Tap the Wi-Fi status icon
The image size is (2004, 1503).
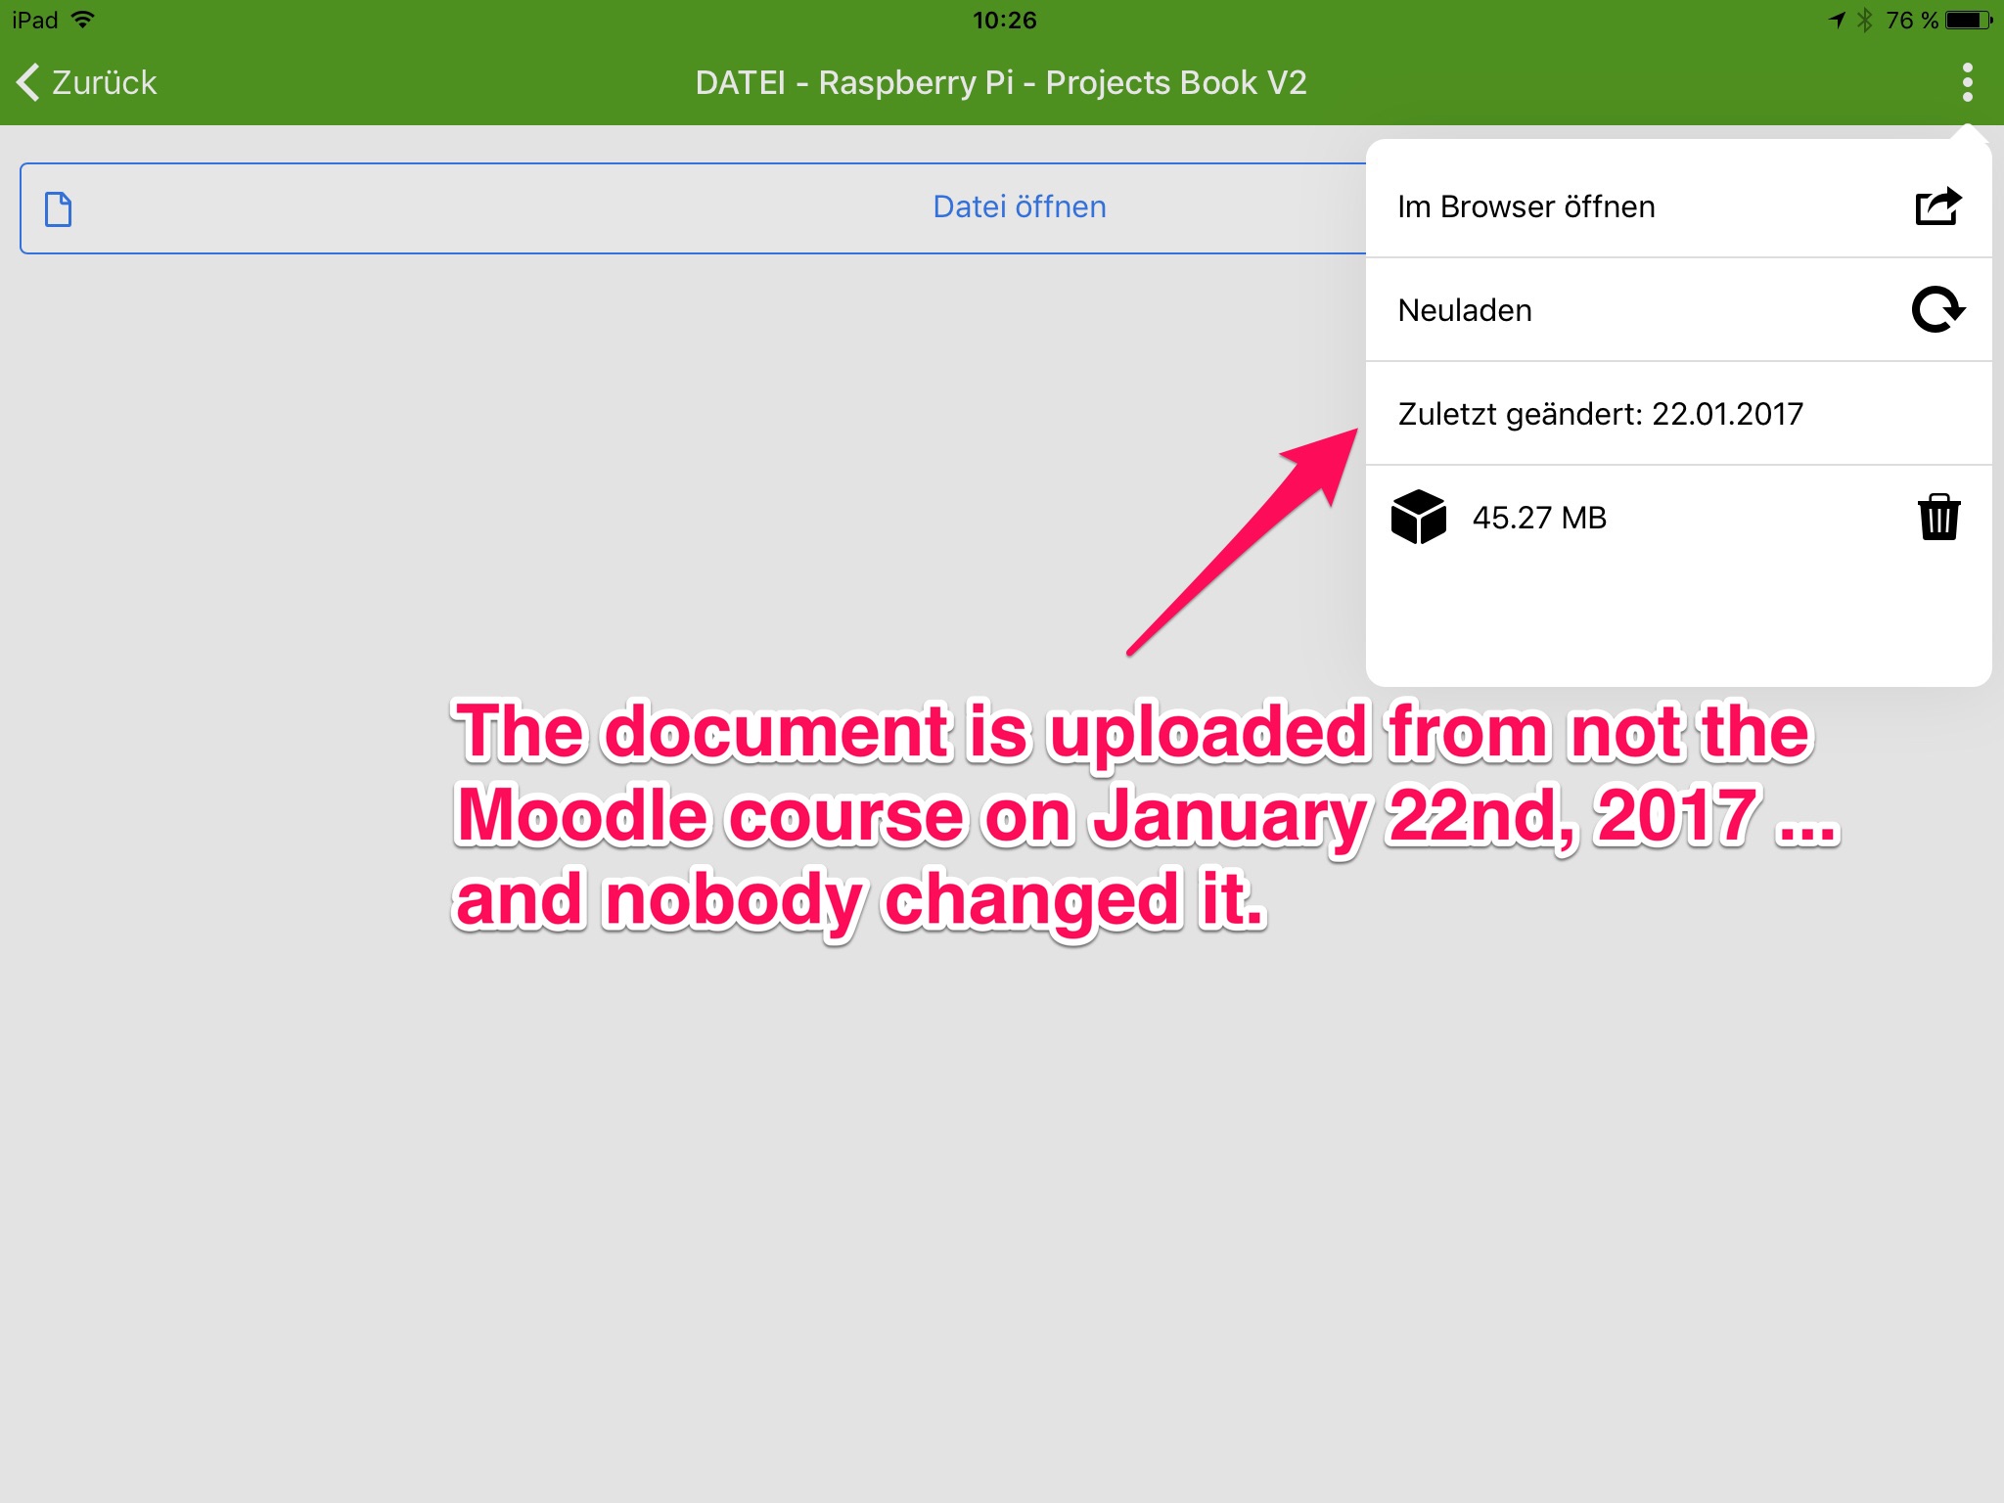point(83,20)
